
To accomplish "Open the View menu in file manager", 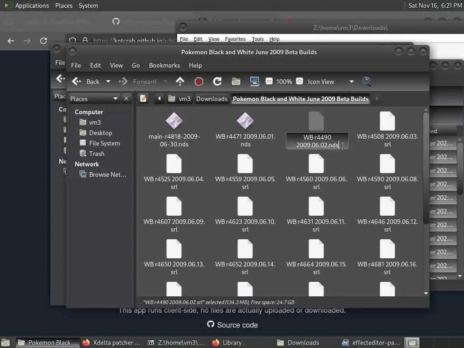I will (116, 65).
